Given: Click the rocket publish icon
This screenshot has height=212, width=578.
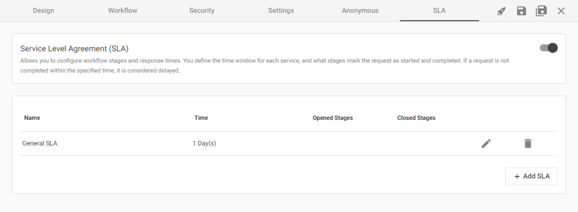Looking at the screenshot, I should click(501, 11).
